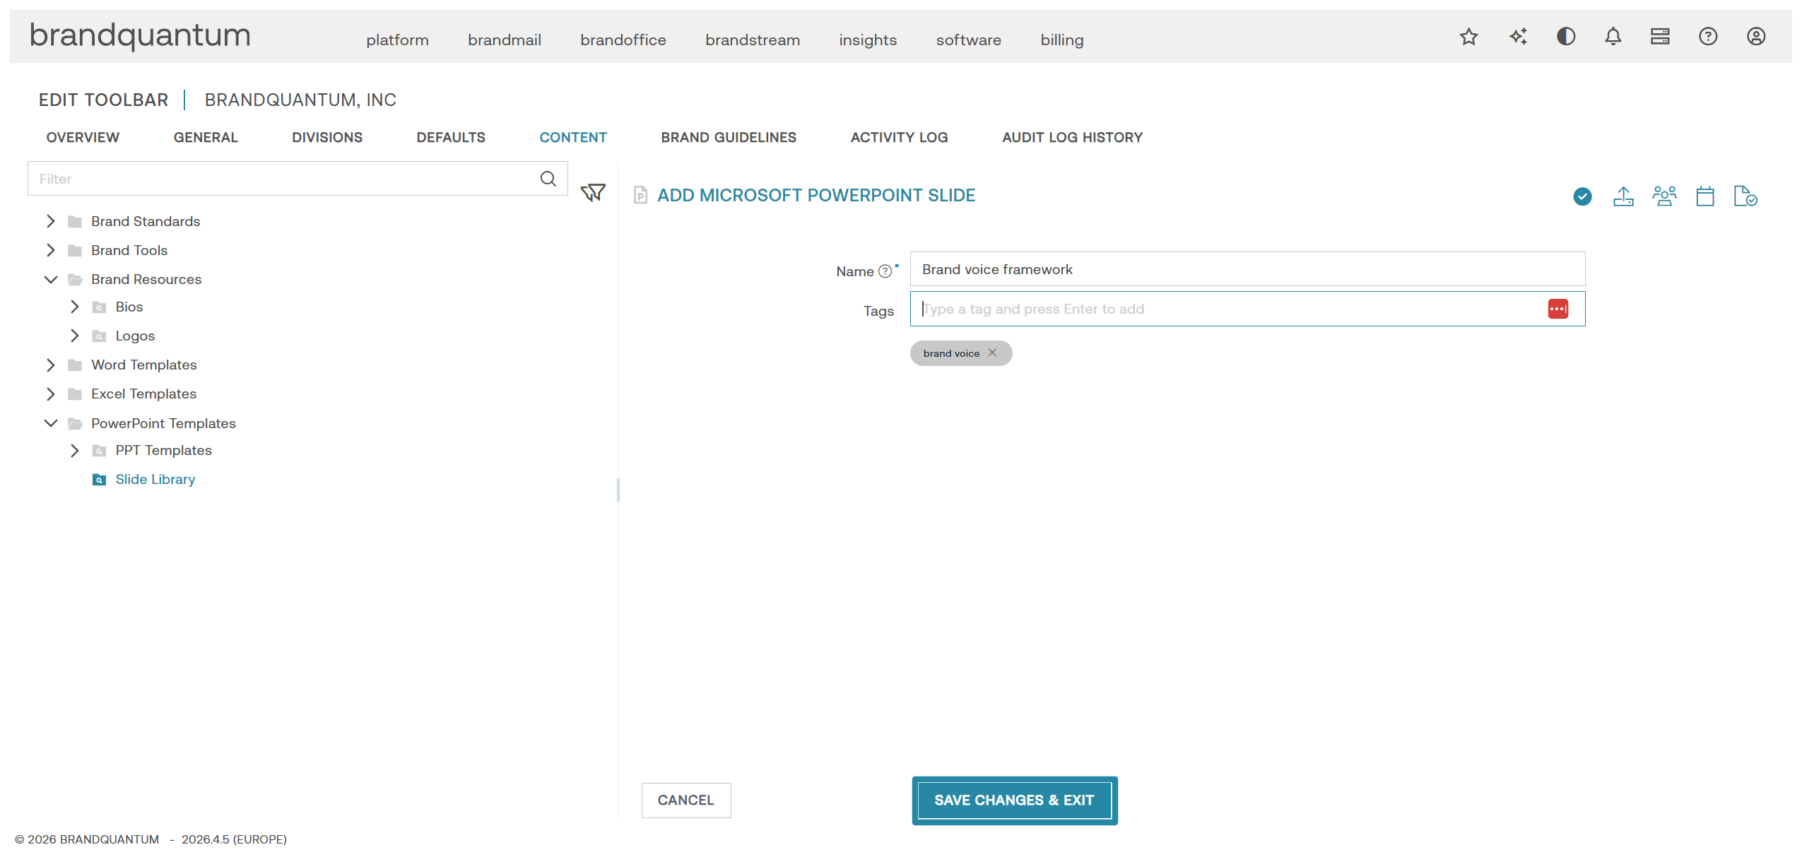Screen dimensions: 1802x857
Task: Expand the Logos subfolder
Action: pos(74,336)
